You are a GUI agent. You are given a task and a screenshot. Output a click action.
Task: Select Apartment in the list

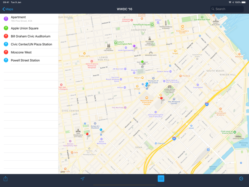tap(31, 19)
